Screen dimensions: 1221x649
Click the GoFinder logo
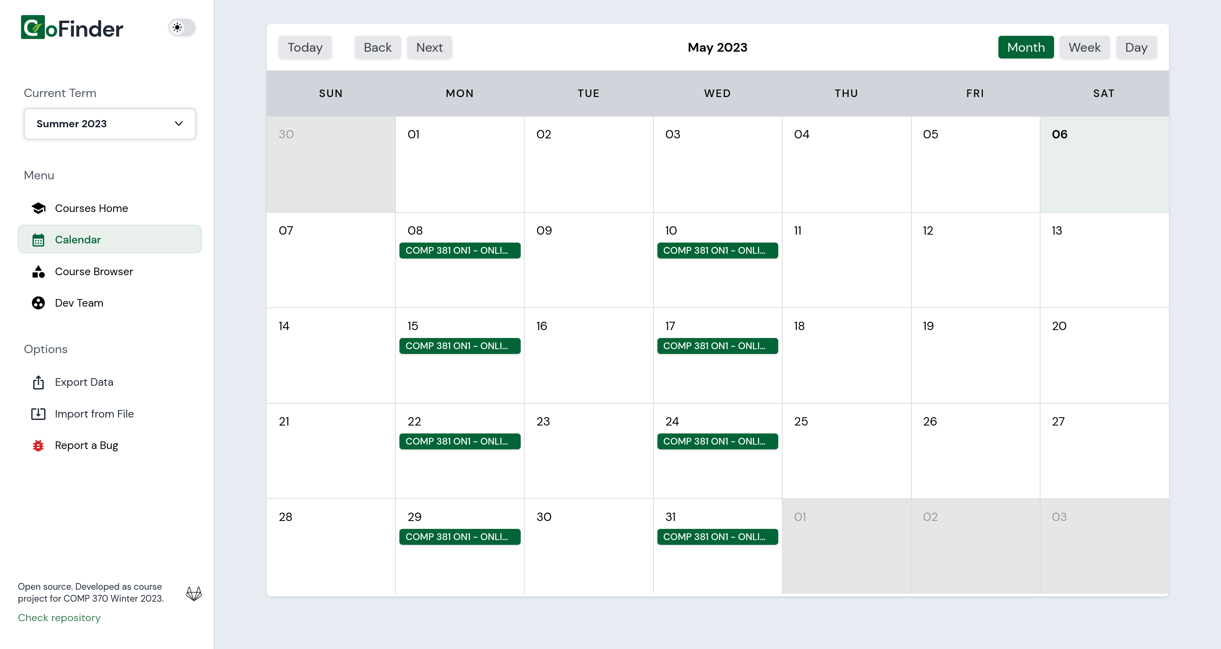tap(72, 28)
